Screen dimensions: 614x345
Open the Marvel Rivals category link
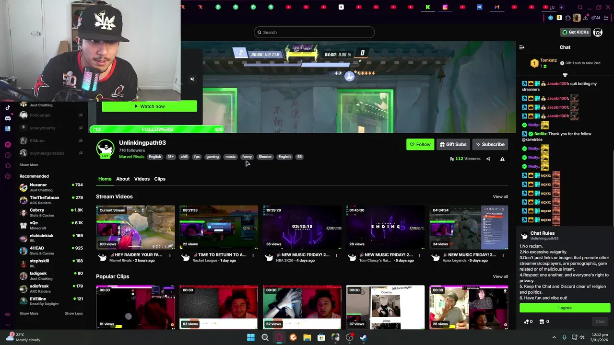(131, 157)
